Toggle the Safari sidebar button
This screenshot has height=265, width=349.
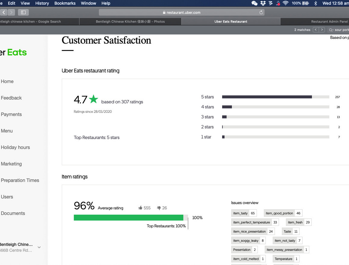pos(23,12)
